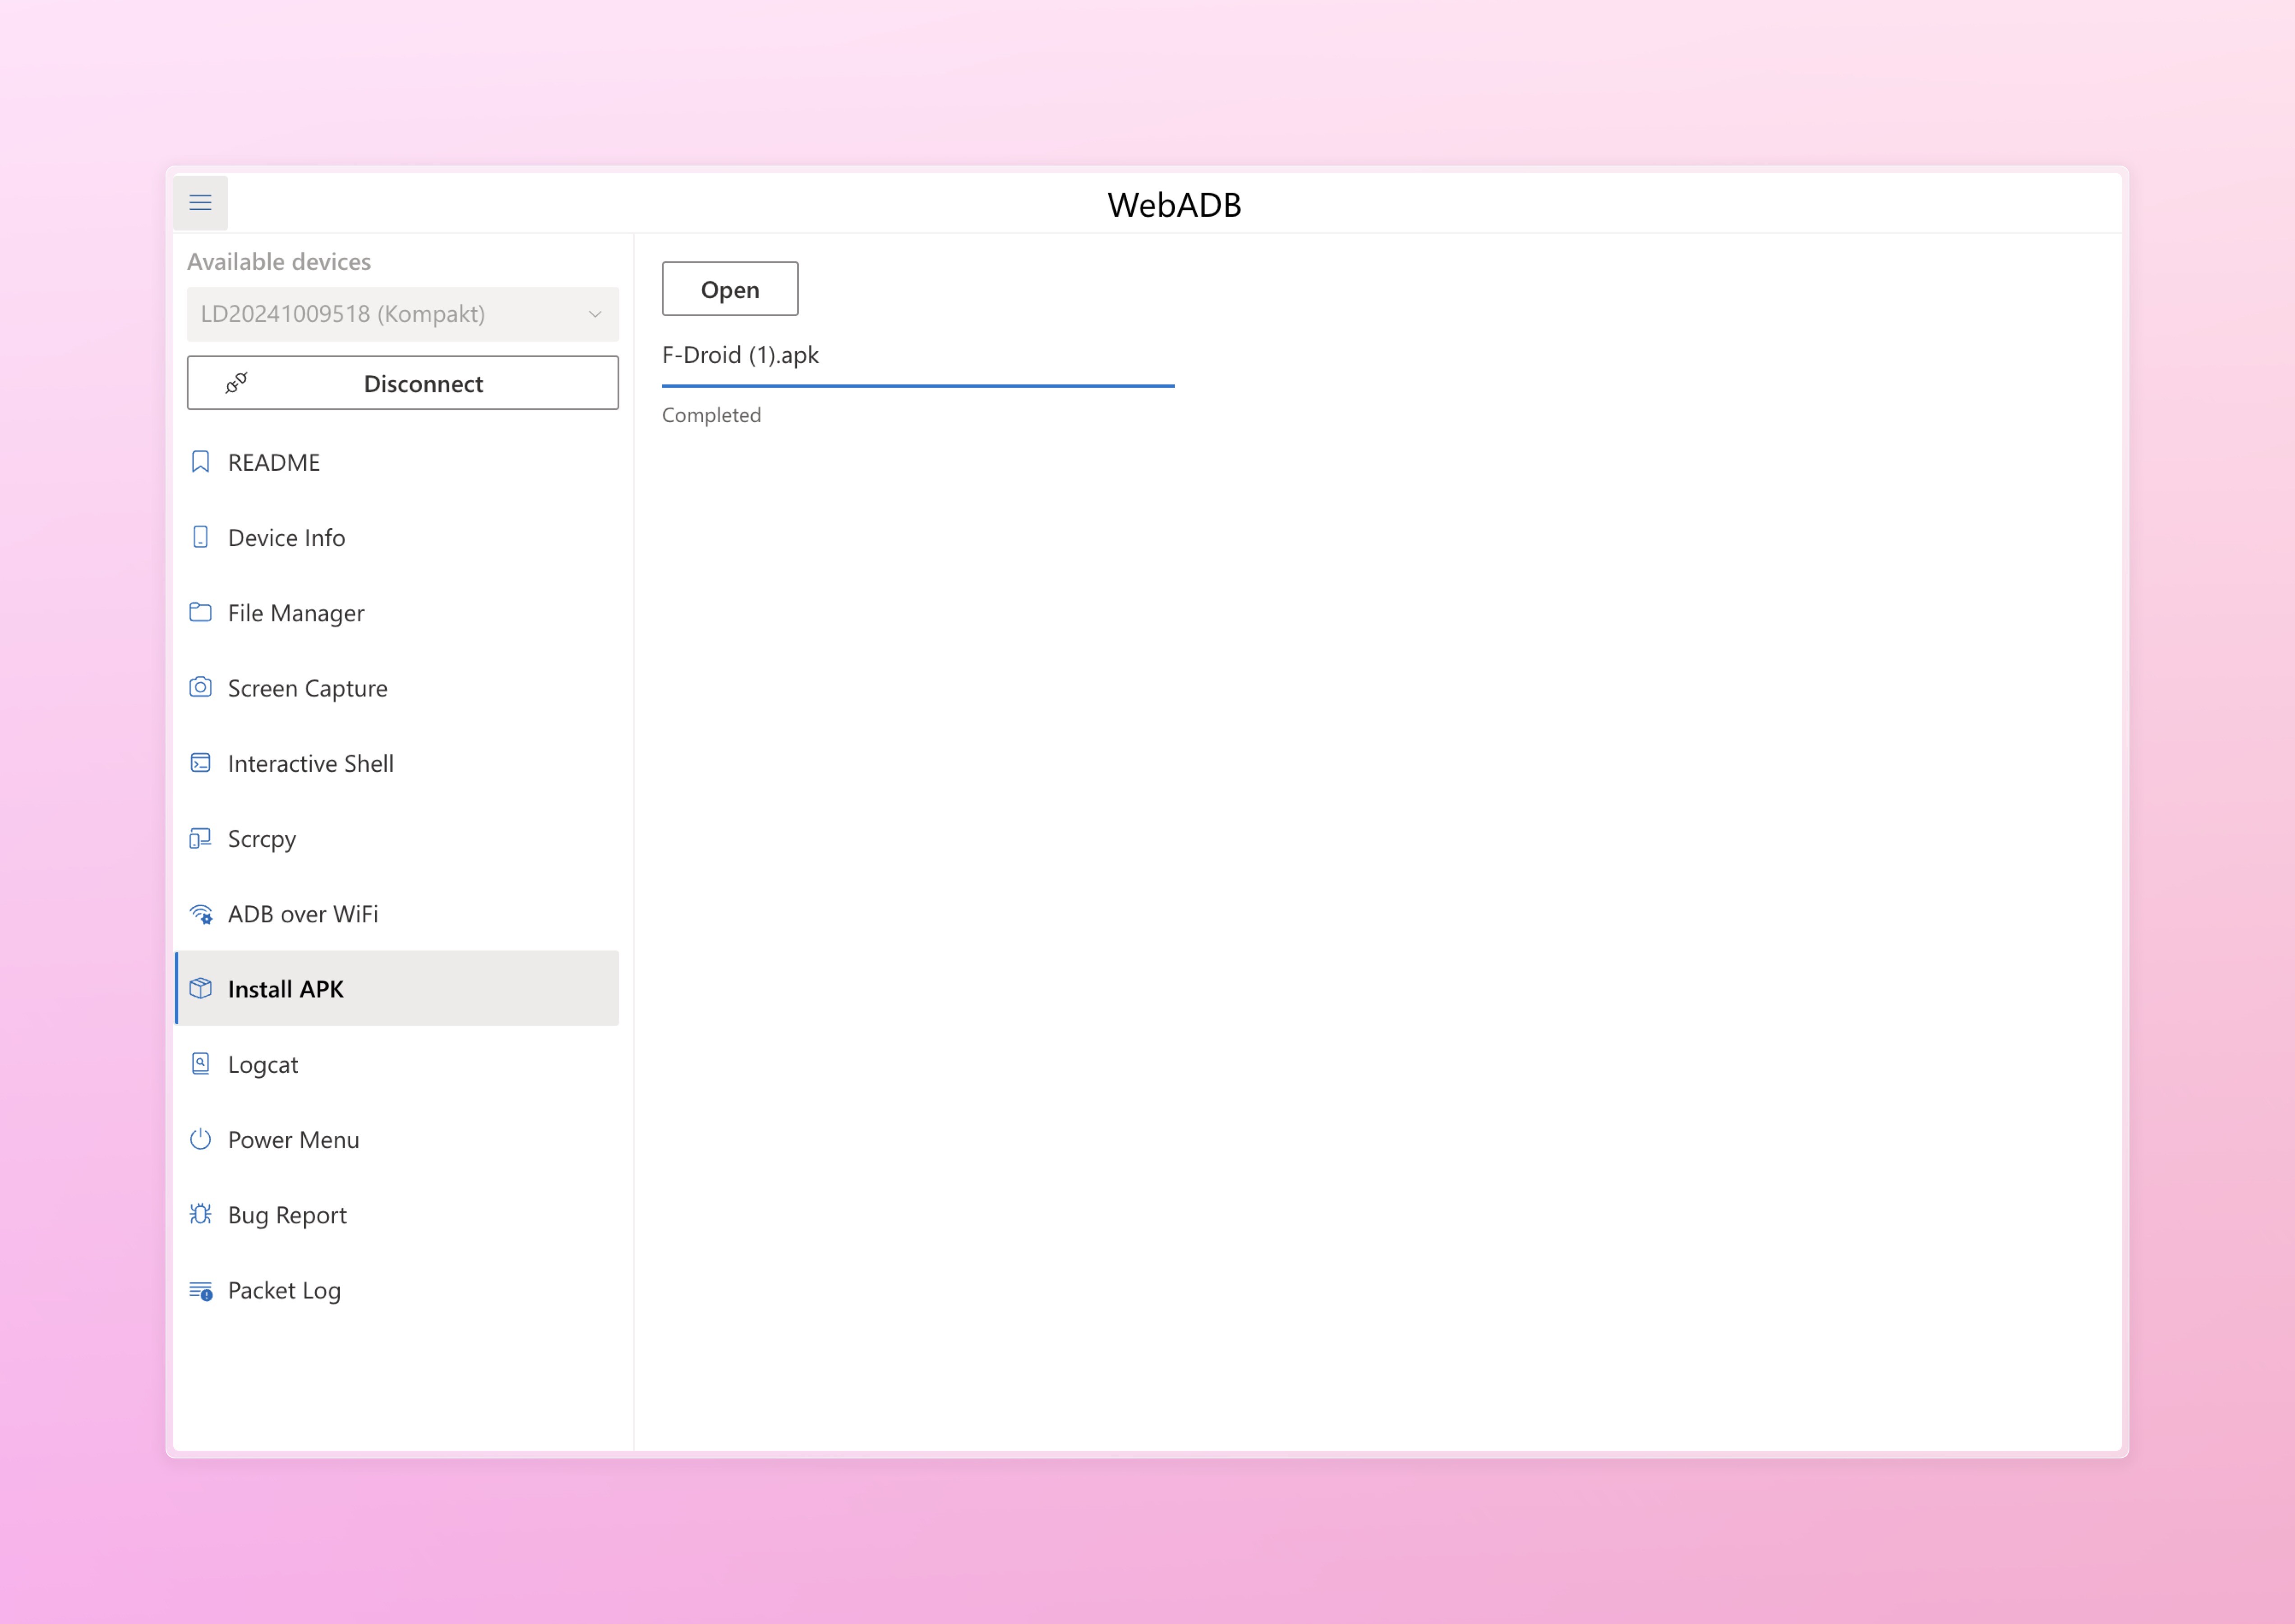Click the WebADB title
The height and width of the screenshot is (1624, 2295).
click(x=1174, y=205)
